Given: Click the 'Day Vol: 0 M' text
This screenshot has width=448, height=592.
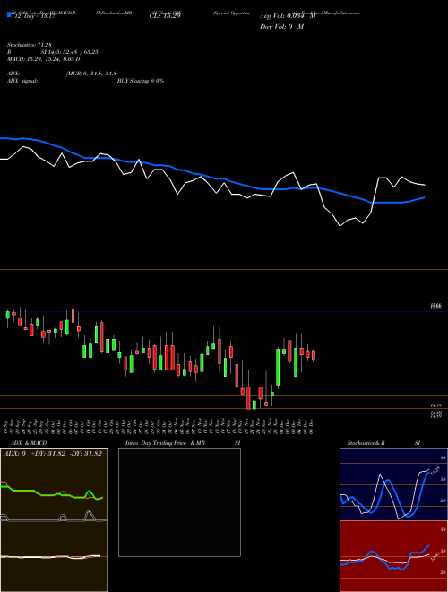Looking at the screenshot, I should (x=281, y=27).
